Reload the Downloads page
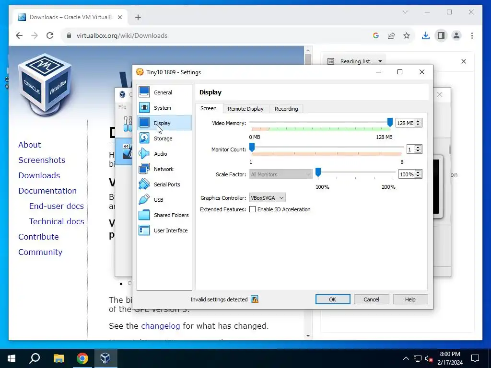491x368 pixels. [x=50, y=35]
